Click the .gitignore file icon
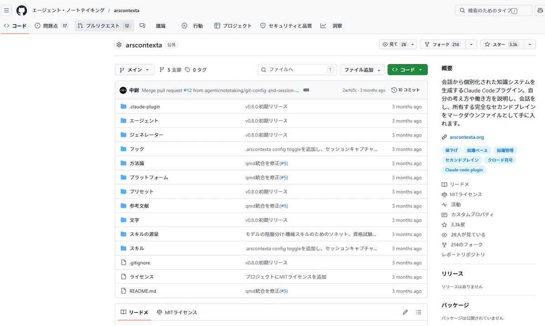Image resolution: width=545 pixels, height=326 pixels. (x=124, y=262)
